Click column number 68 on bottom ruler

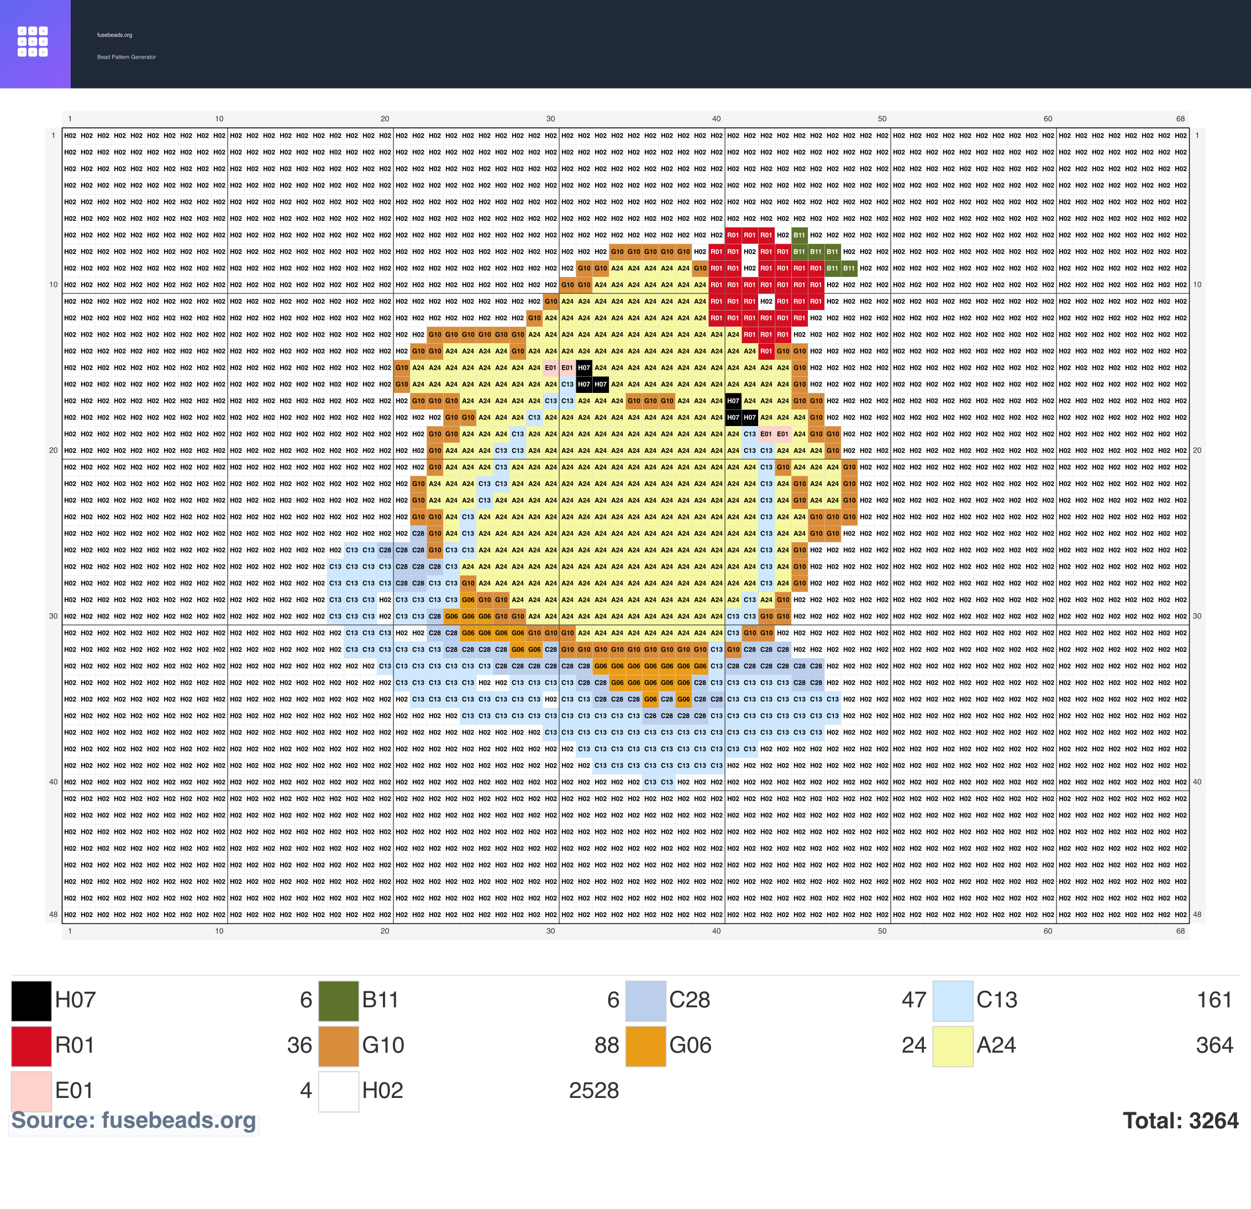pos(1180,931)
